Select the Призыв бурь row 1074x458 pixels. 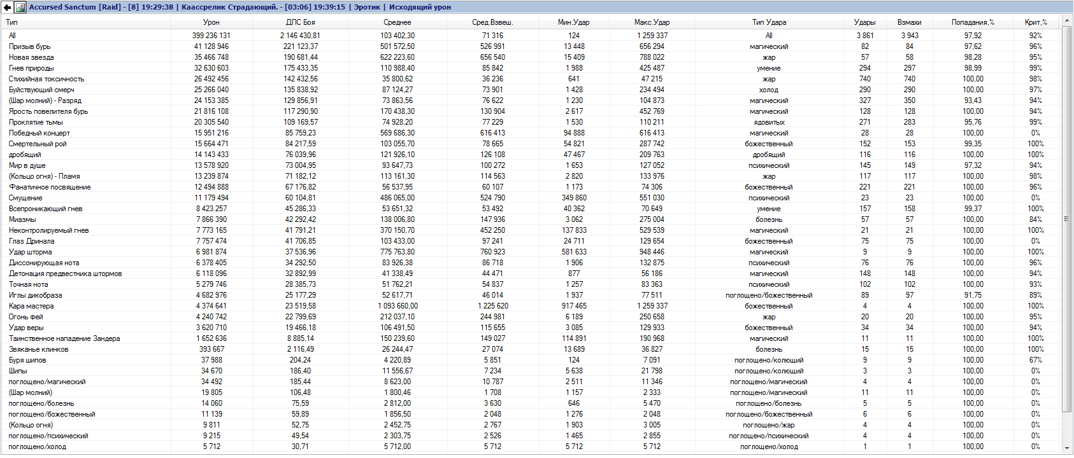pos(531,46)
